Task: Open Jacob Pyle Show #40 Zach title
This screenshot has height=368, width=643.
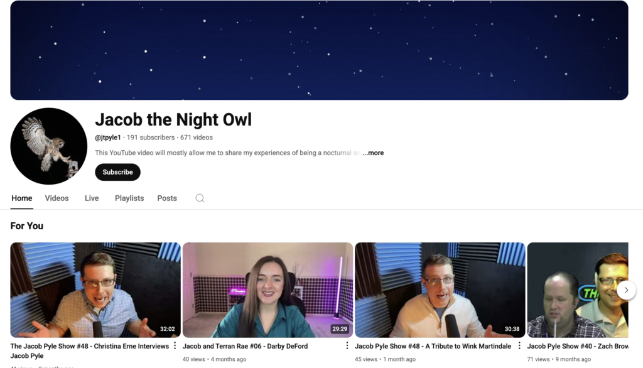Action: coord(578,346)
